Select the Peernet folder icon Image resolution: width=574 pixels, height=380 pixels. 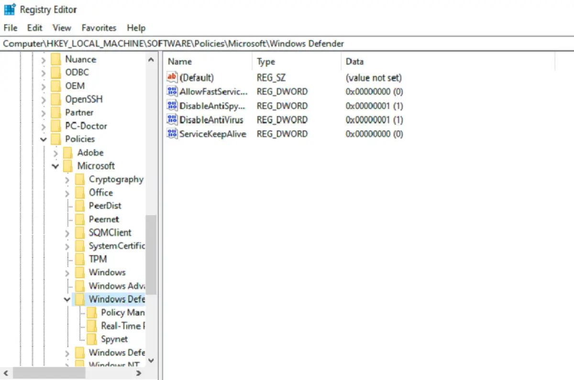pyautogui.click(x=80, y=219)
